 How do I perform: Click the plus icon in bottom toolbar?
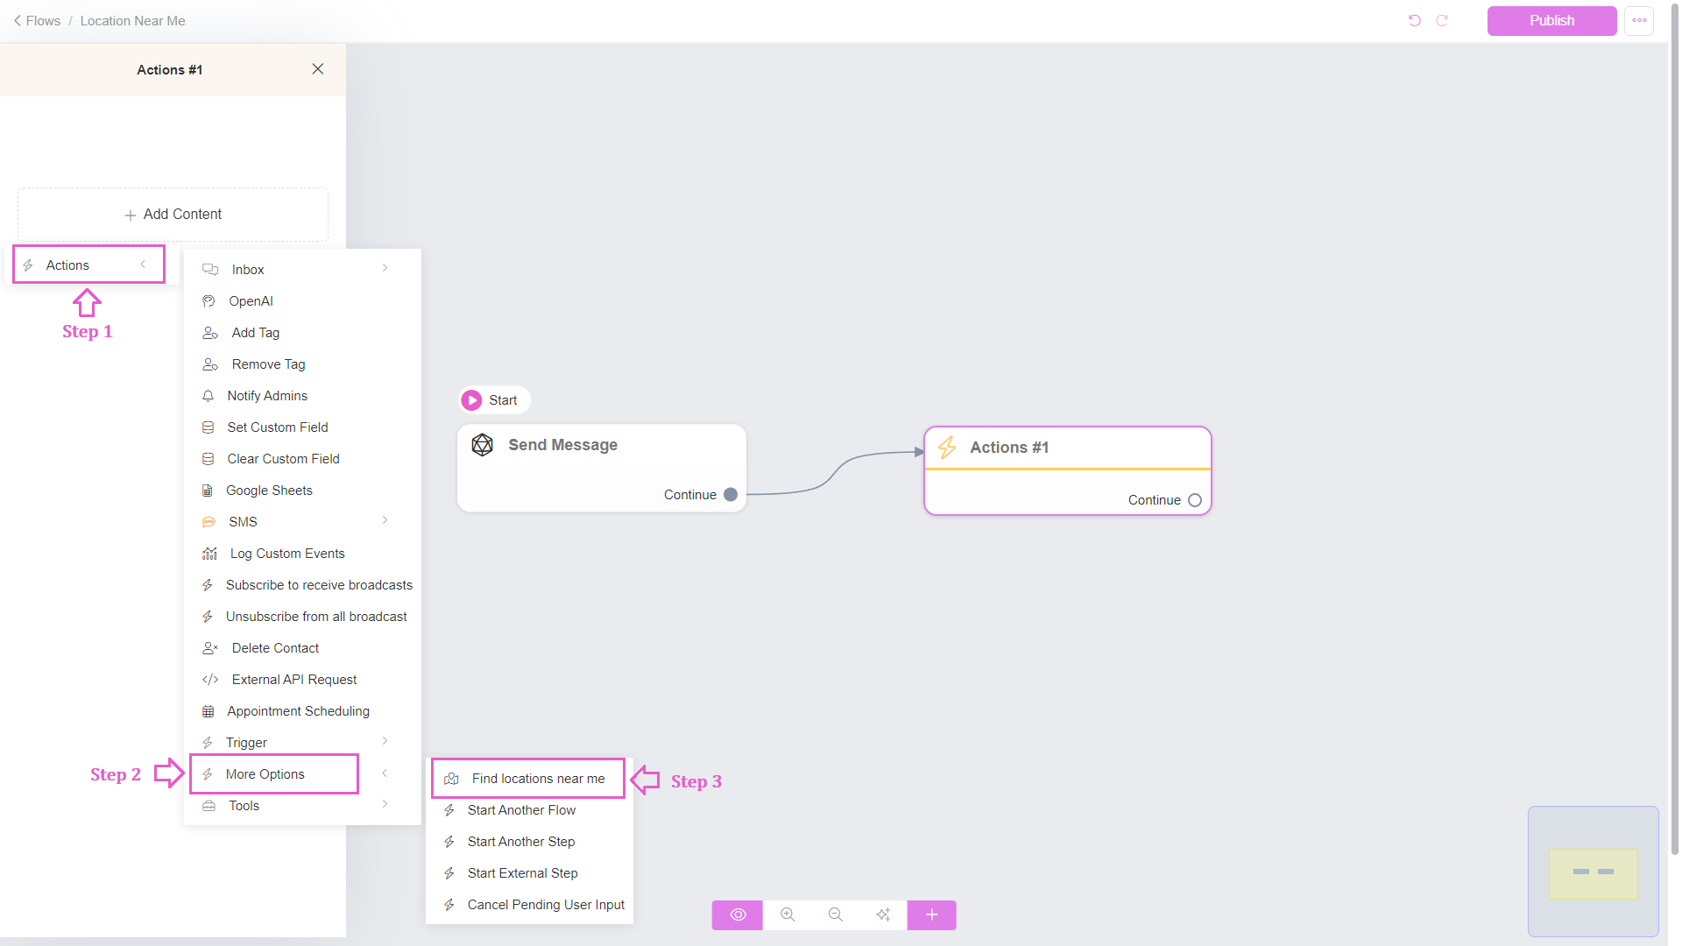click(931, 914)
